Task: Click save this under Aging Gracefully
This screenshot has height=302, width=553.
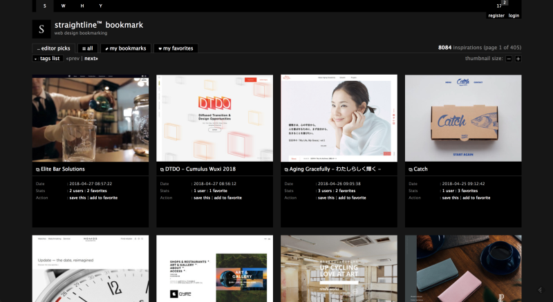Action: (326, 198)
